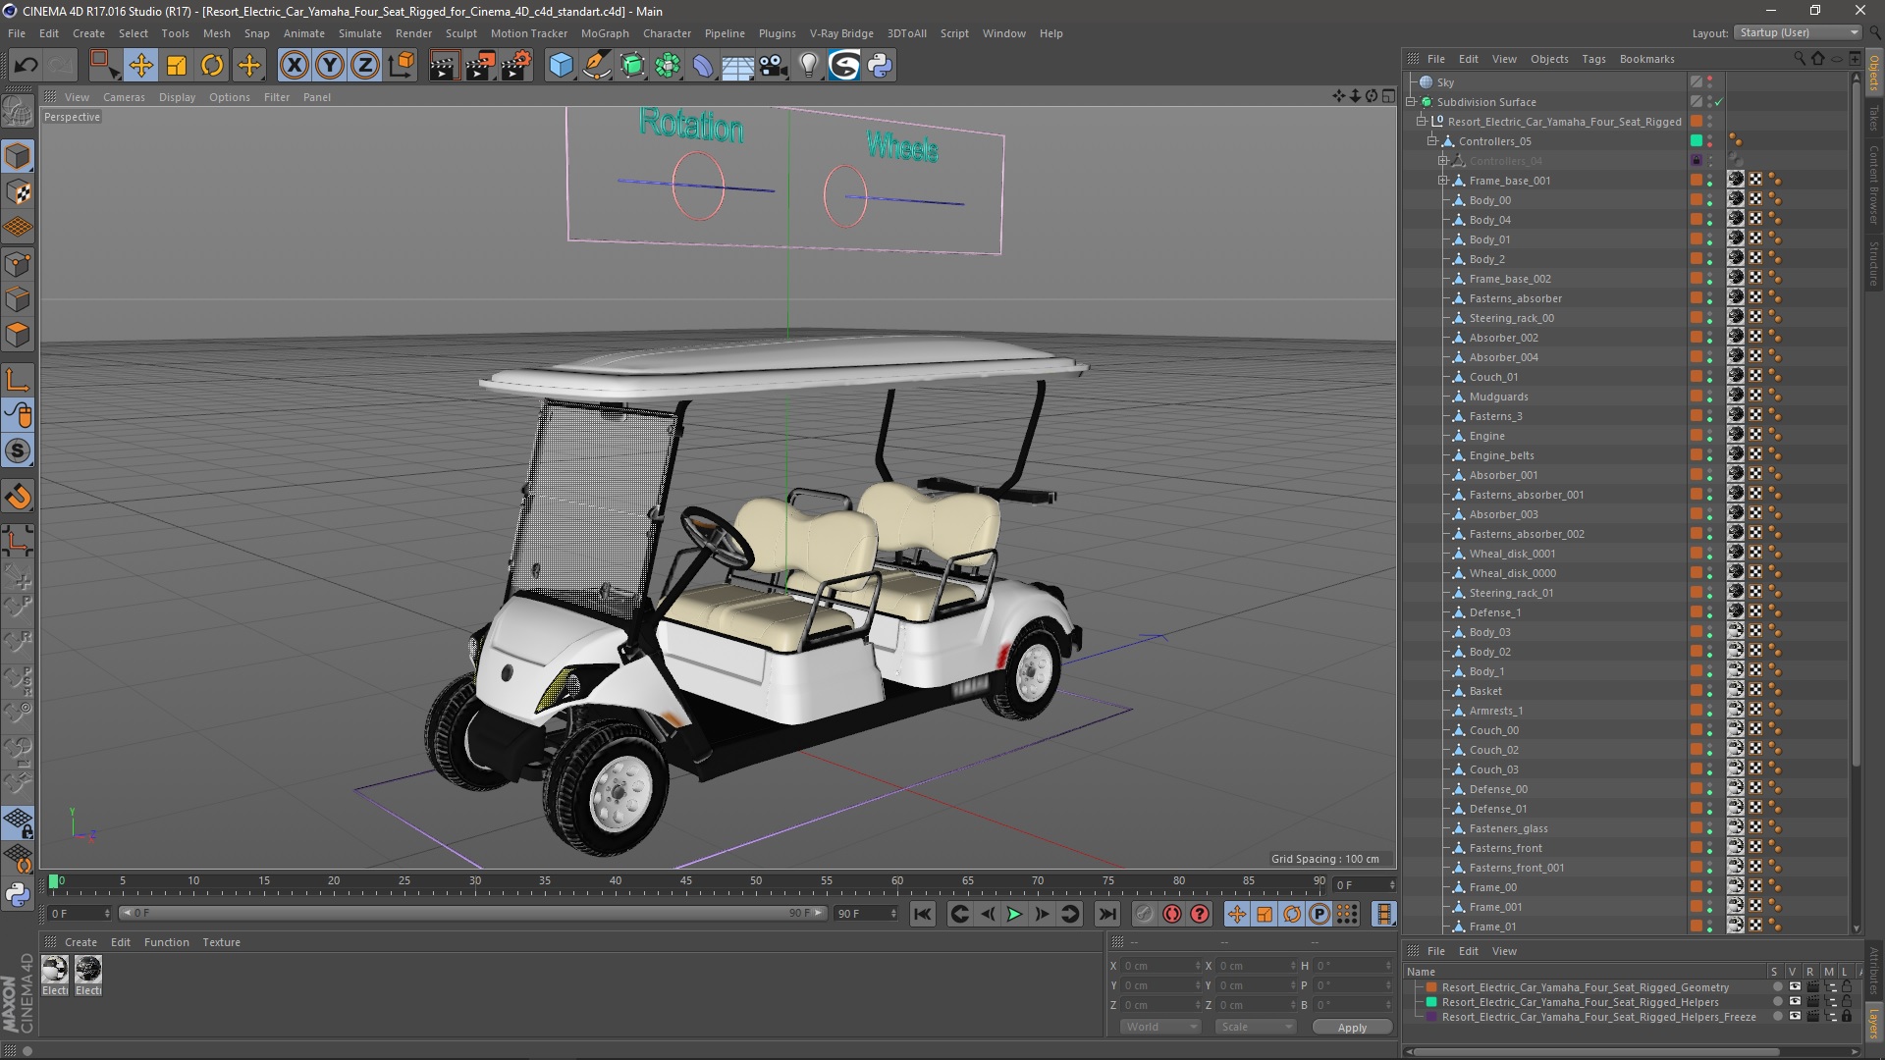Go to start of animation
Screen dimensions: 1885x1060
click(x=923, y=914)
